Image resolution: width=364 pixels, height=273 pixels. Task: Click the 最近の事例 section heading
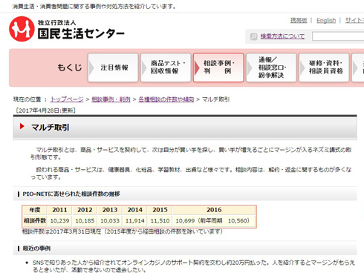[36, 249]
